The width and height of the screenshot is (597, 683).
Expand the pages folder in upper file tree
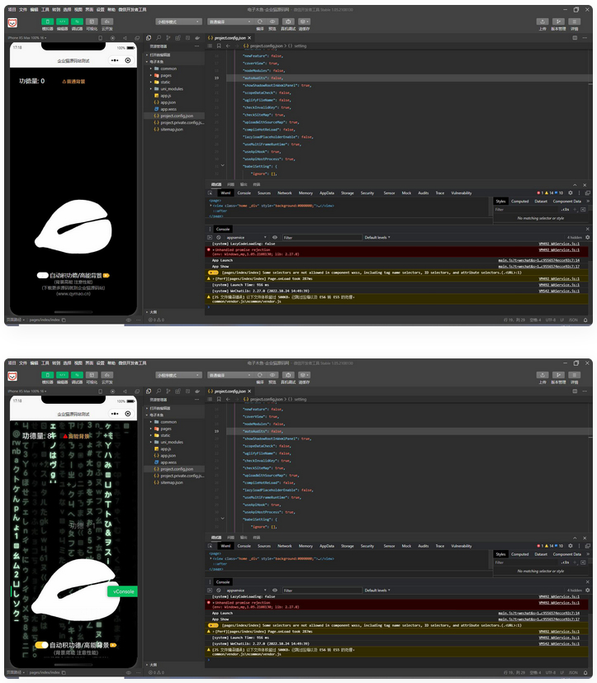pos(166,75)
